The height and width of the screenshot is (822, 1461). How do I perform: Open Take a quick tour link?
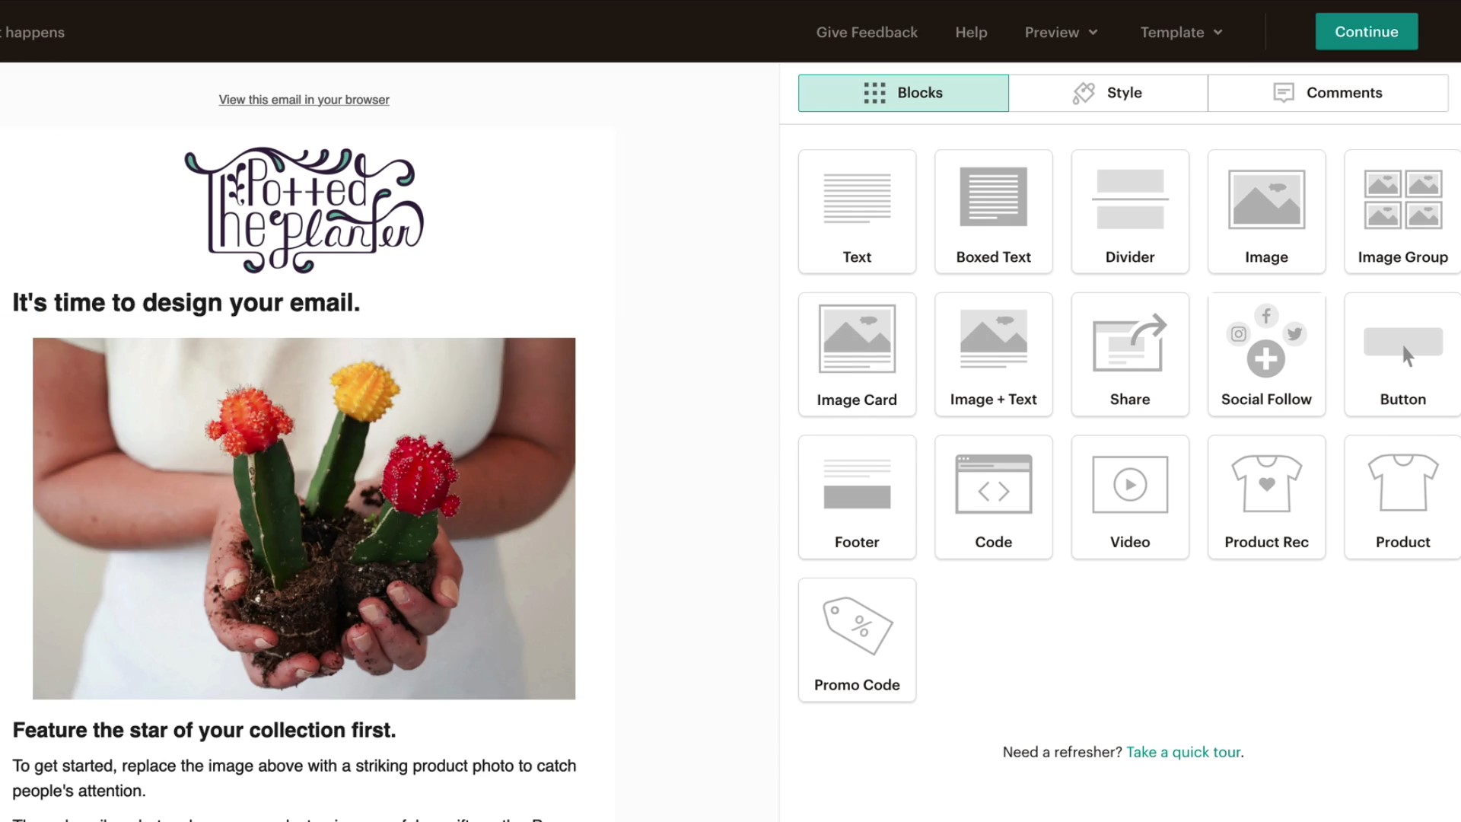point(1183,751)
